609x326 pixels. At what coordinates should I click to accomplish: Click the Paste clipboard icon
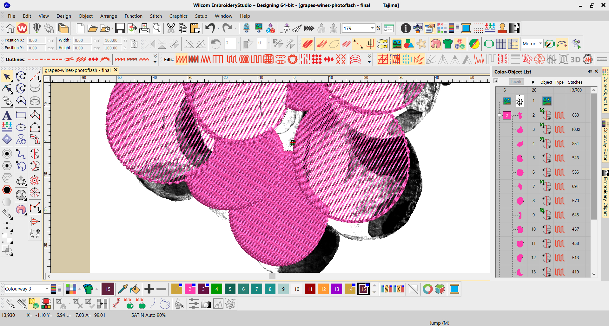click(x=195, y=29)
